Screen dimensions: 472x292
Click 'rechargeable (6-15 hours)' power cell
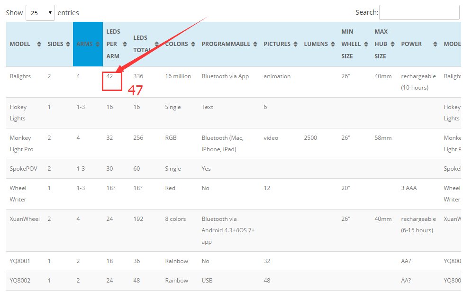coord(418,225)
